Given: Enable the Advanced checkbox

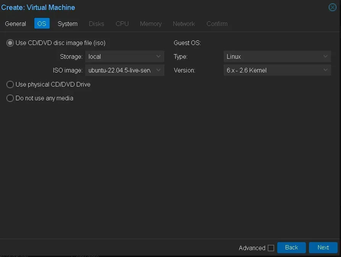Looking at the screenshot, I should point(271,247).
